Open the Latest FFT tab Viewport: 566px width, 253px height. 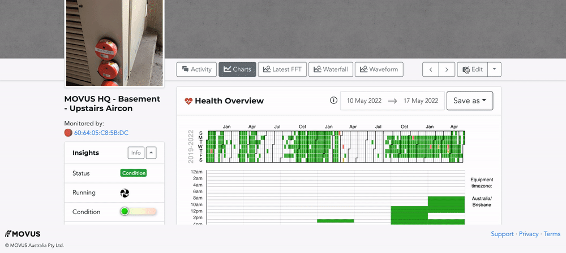(282, 69)
